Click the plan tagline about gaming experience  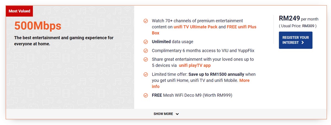coord(64,41)
